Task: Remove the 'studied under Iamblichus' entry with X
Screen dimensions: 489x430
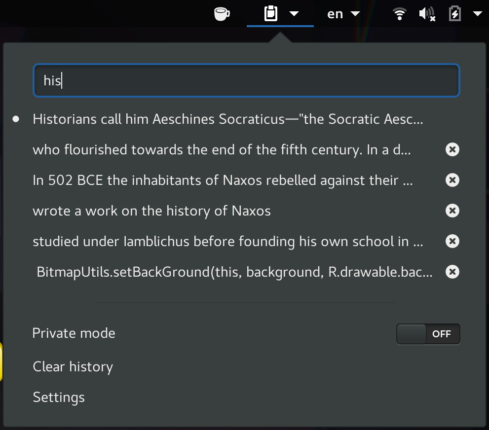Action: [452, 241]
